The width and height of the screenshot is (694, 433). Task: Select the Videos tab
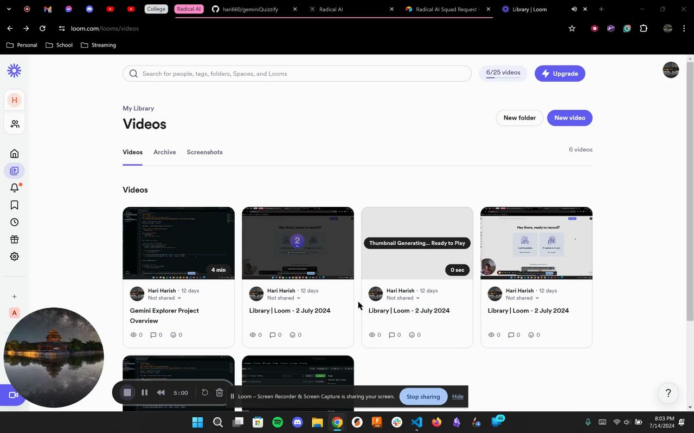(x=132, y=152)
